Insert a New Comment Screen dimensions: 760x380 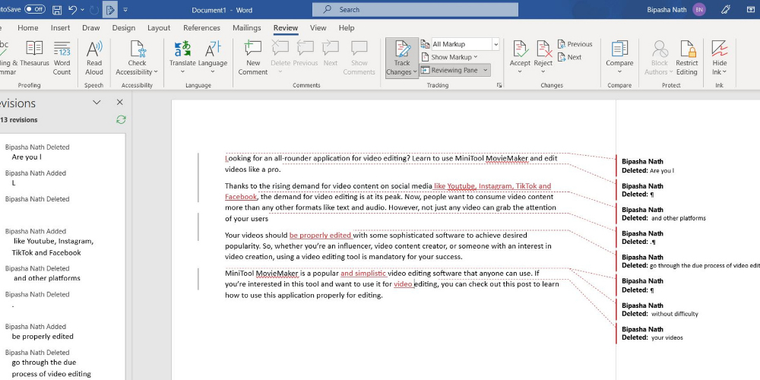pyautogui.click(x=252, y=59)
